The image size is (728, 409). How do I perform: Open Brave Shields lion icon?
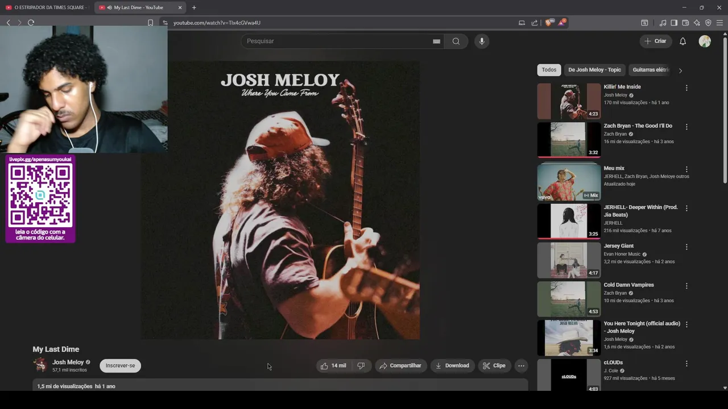(549, 23)
